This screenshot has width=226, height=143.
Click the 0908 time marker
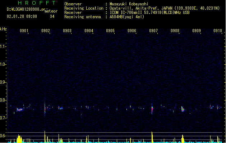[175, 31]
